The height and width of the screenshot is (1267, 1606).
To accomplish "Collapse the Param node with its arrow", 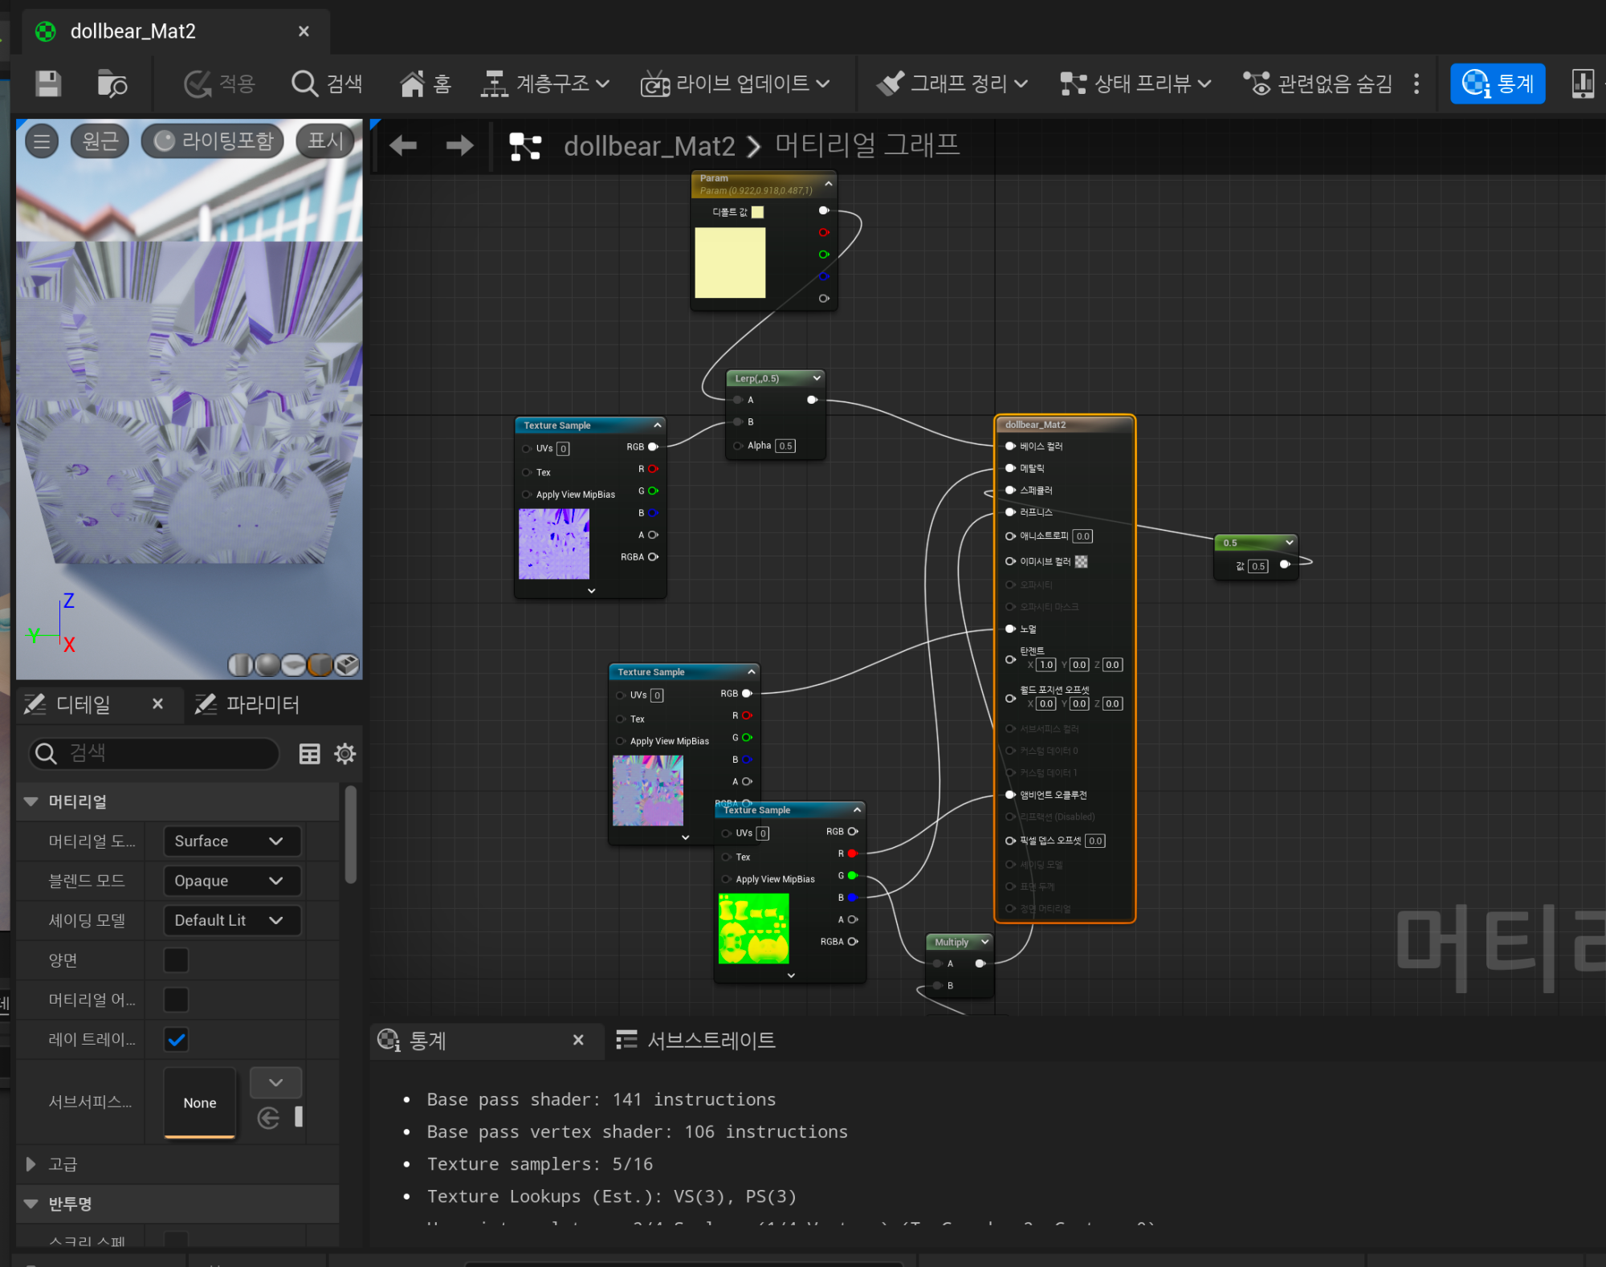I will pyautogui.click(x=829, y=184).
